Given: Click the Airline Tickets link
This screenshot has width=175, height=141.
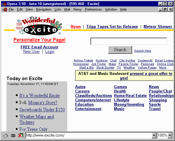Looking at the screenshot, I should tap(83, 61).
